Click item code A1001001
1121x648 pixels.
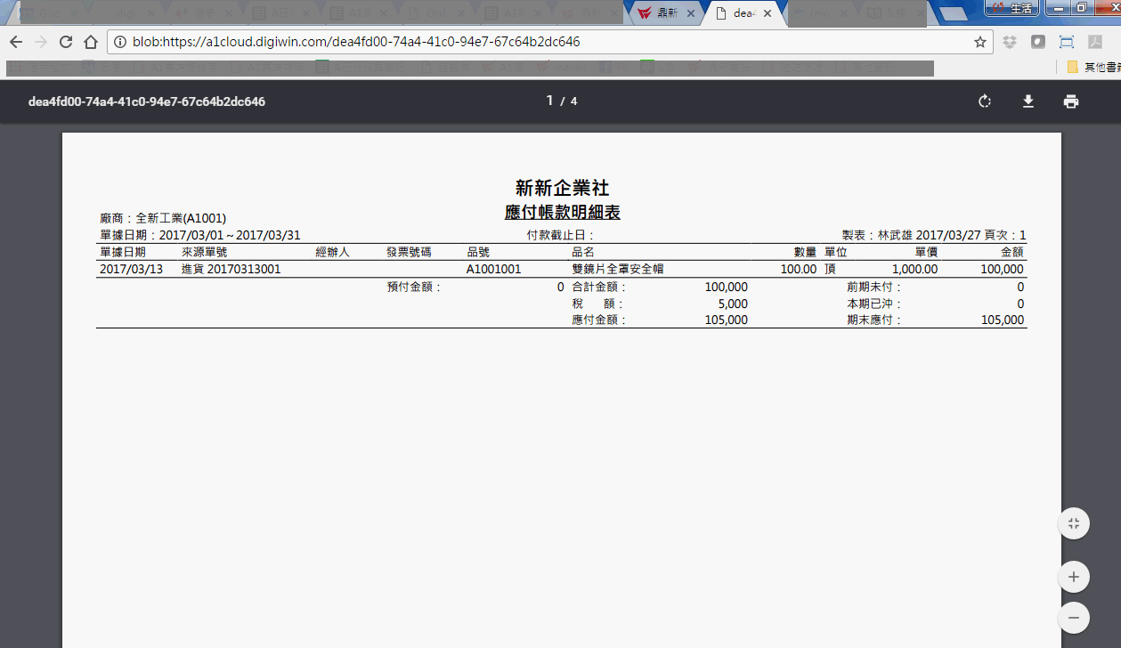tap(494, 269)
